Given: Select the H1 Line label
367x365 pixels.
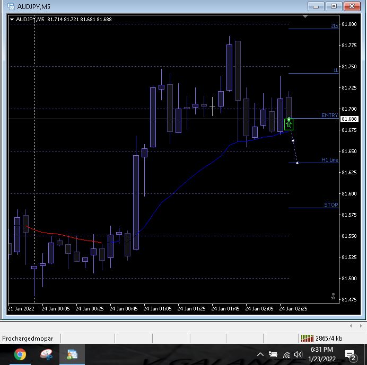Looking at the screenshot, I should (x=329, y=159).
